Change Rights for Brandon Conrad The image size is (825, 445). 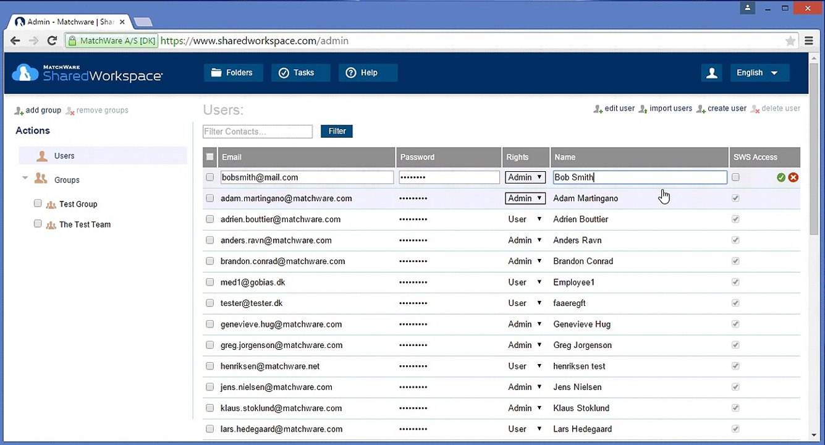525,261
